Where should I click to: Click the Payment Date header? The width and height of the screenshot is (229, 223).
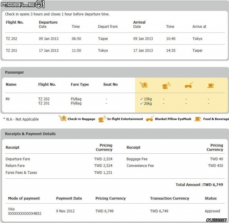69,198
